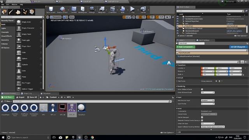Toggle visibility eye for NPC row
Viewport: 249px width, 140px height.
pos(177,23)
